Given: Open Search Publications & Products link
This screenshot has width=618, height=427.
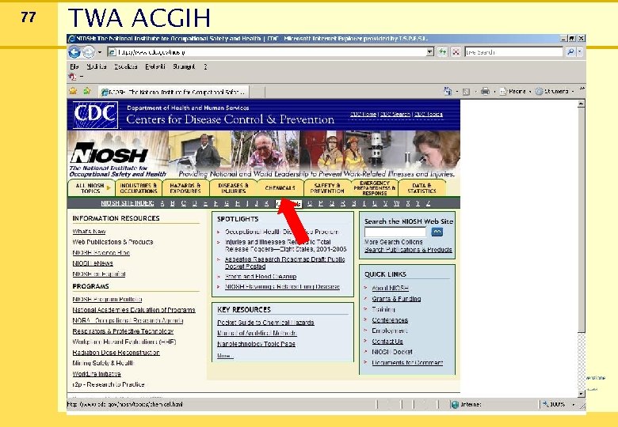Looking at the screenshot, I should [408, 250].
